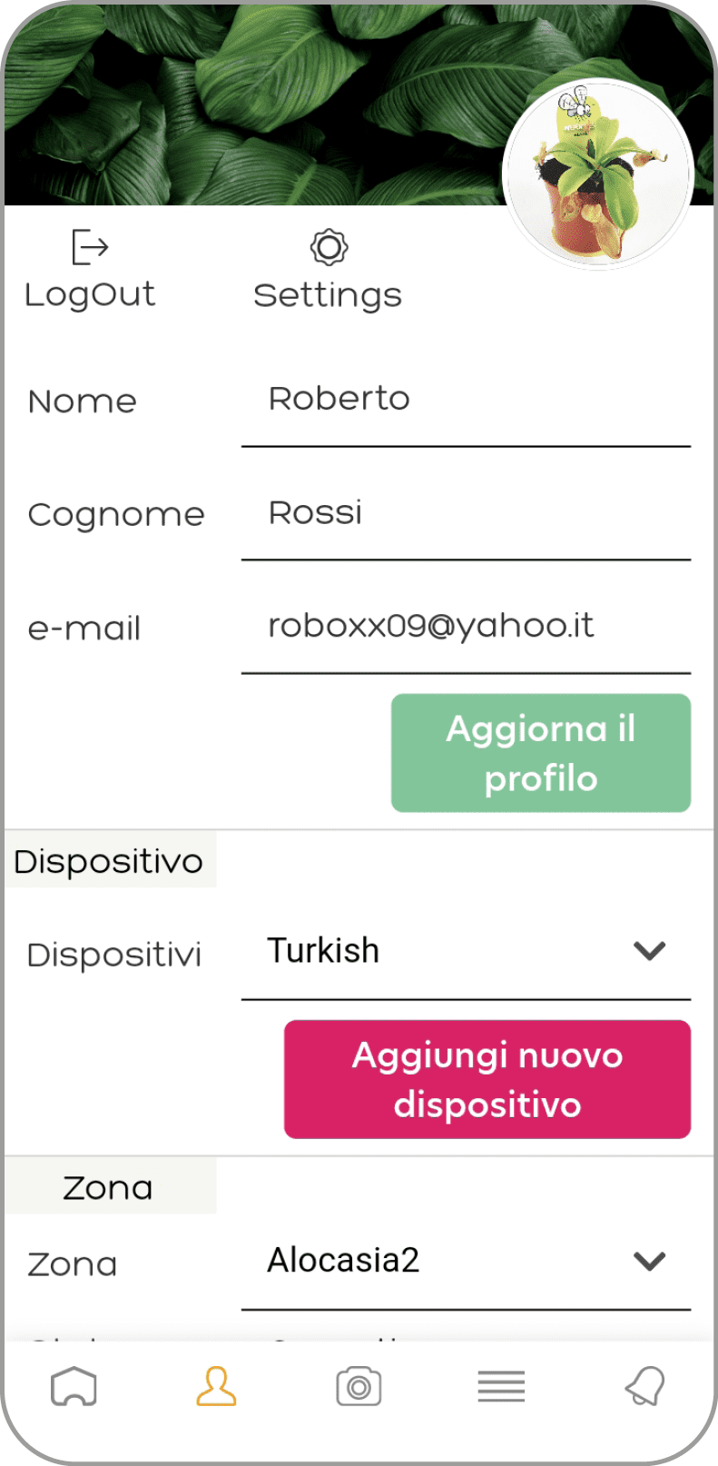Select the Zona section header
The image size is (718, 1466).
(x=109, y=1186)
